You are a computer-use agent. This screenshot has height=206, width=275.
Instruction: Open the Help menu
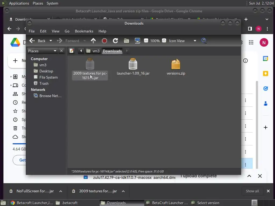pyautogui.click(x=102, y=31)
